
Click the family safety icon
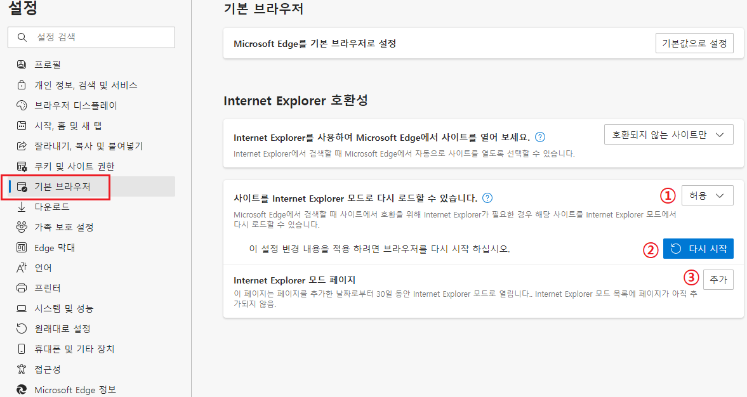pos(22,227)
